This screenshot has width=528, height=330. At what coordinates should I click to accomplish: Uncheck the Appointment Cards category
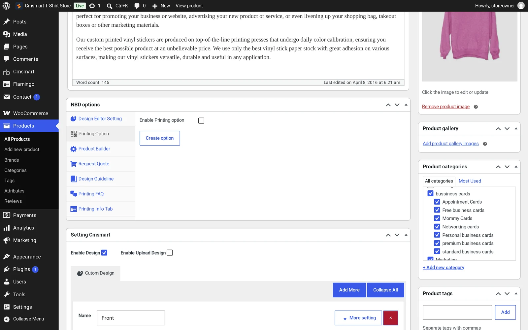[x=437, y=202]
